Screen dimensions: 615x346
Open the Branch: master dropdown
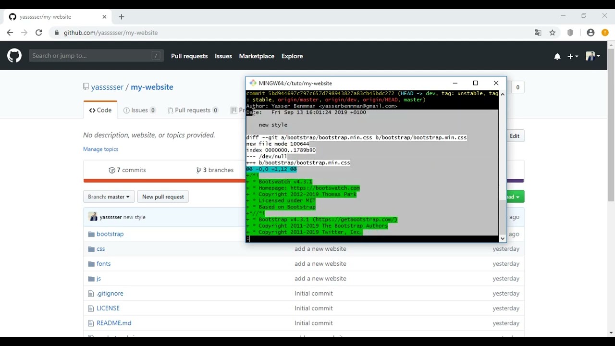109,197
